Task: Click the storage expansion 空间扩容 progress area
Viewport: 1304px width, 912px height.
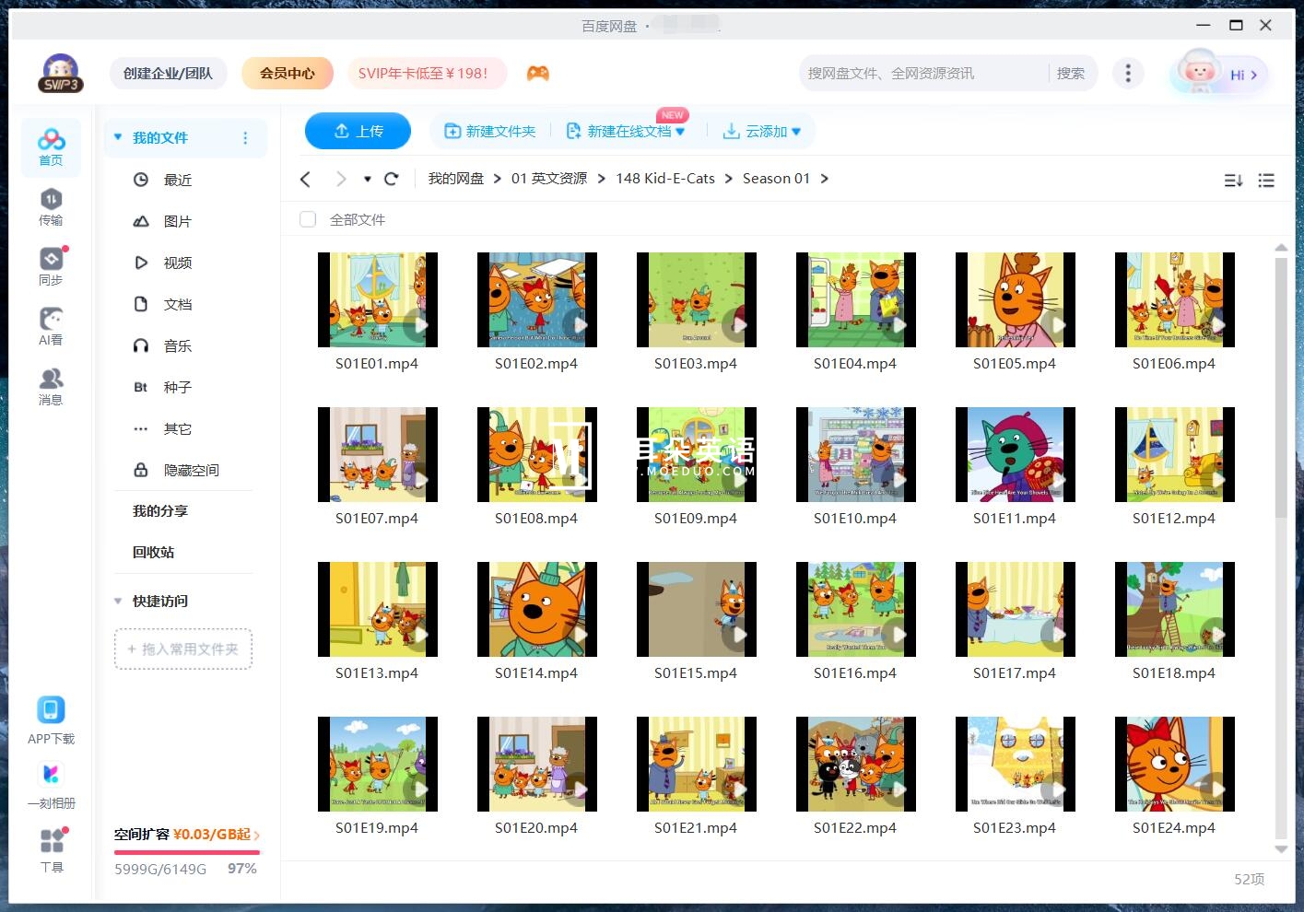Action: tap(183, 835)
